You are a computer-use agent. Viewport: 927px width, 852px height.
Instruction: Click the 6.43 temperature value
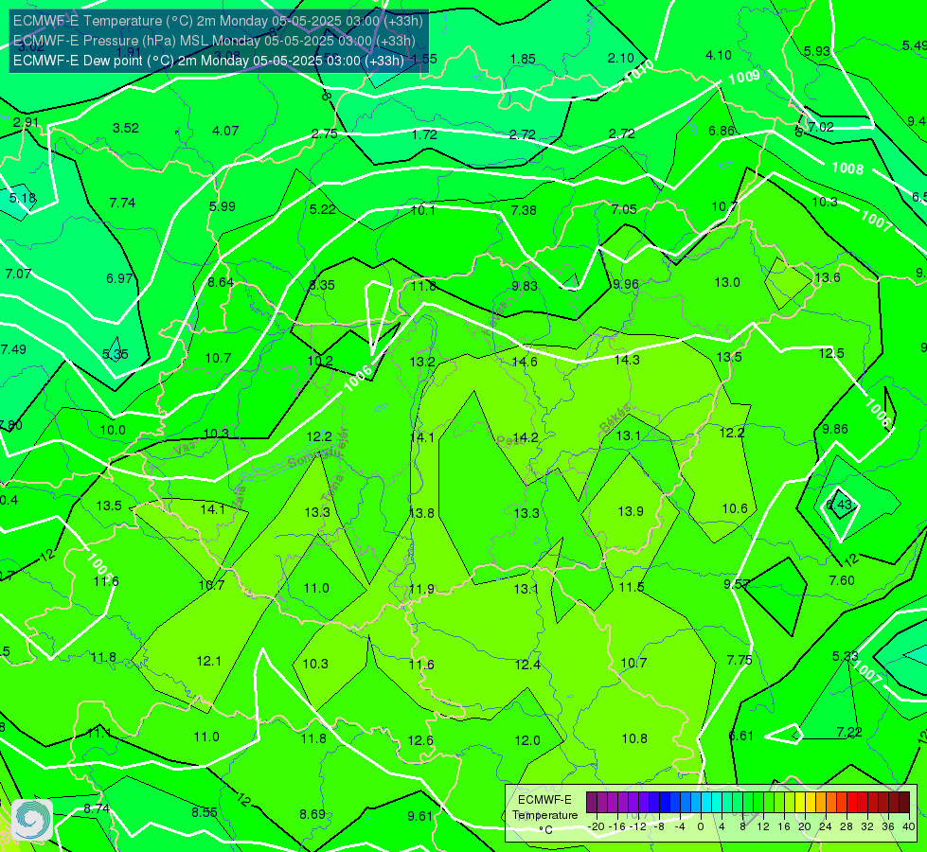838,505
